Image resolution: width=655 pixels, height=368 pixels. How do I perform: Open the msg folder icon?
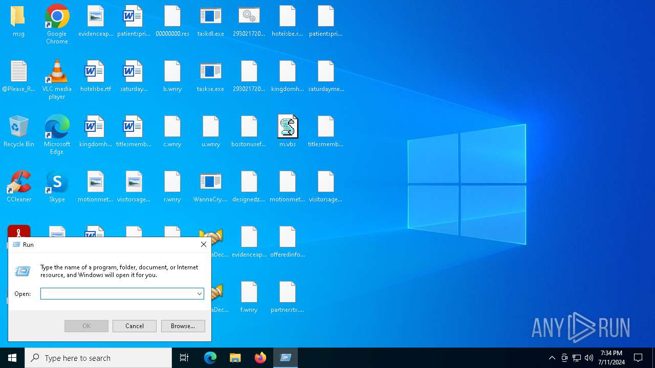tap(18, 20)
